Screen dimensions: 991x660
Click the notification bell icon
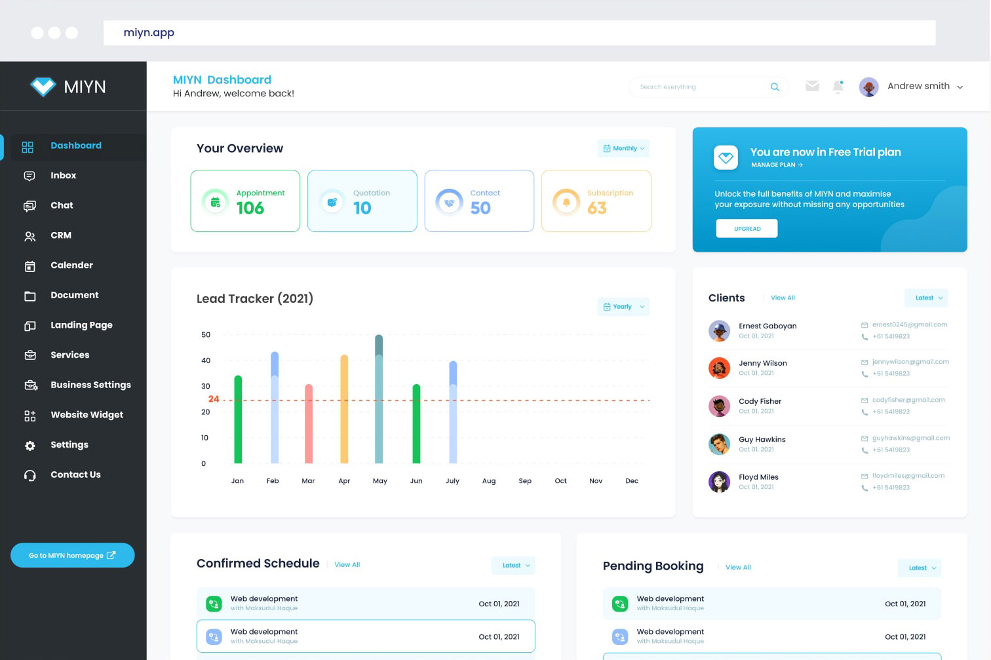pos(838,86)
